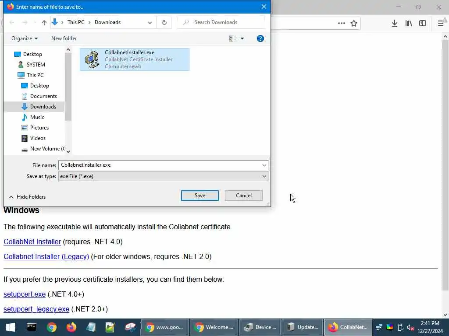Open Firefox page actions three-dot menu
449x336 pixels.
[341, 23]
